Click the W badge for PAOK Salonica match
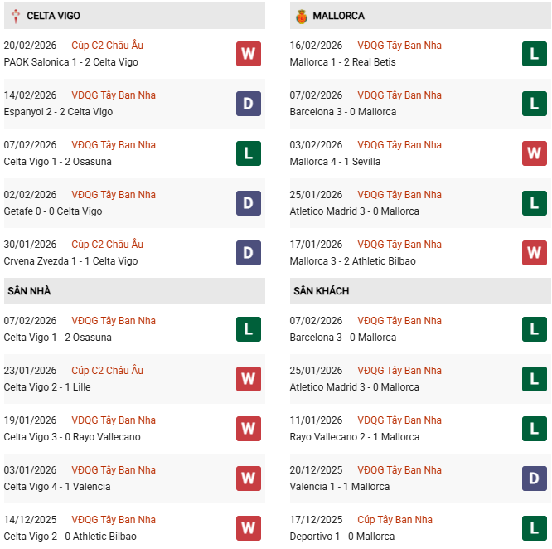Screen dimensions: 552x549 (x=248, y=54)
